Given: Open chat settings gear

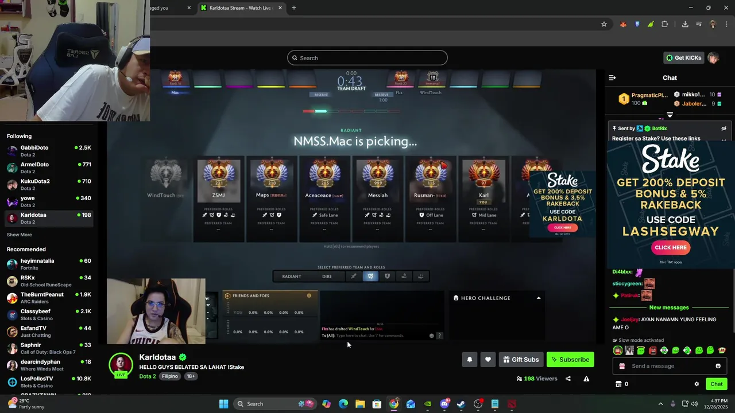Looking at the screenshot, I should click(x=697, y=384).
